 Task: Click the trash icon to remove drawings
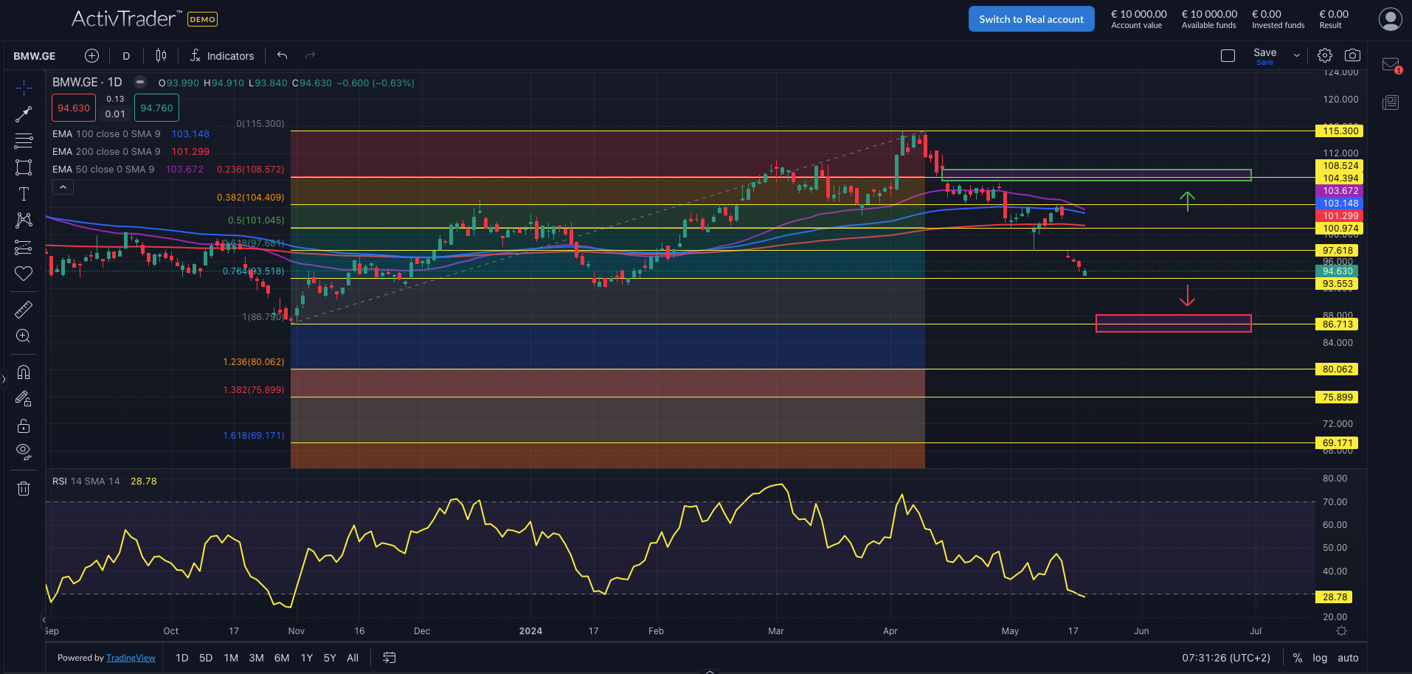click(x=24, y=488)
